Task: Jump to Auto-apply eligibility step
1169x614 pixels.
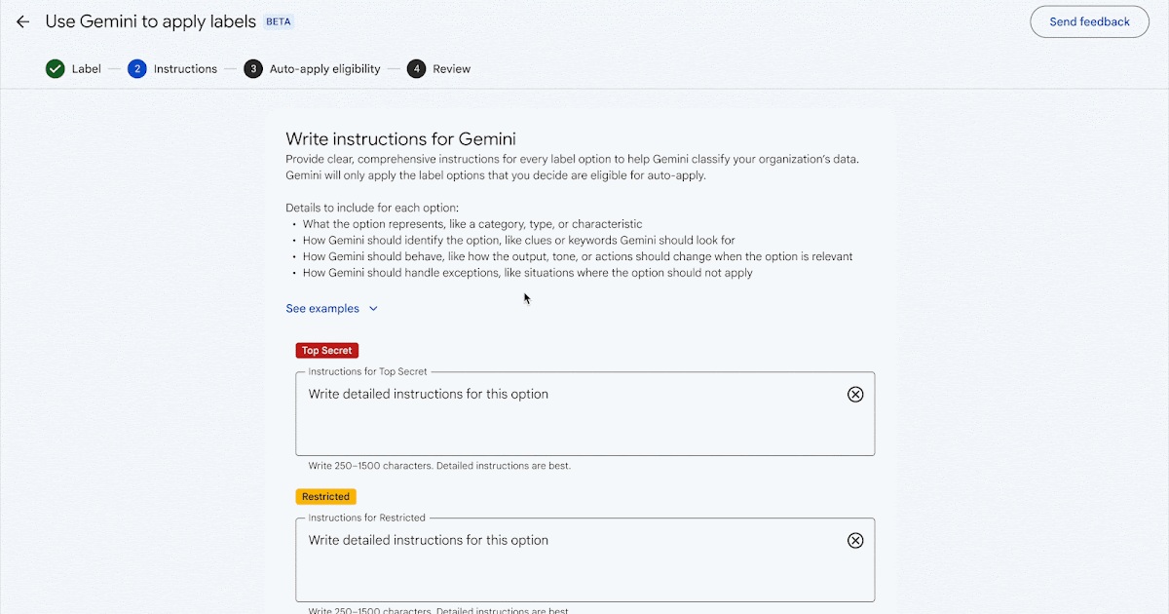Action: [x=325, y=69]
